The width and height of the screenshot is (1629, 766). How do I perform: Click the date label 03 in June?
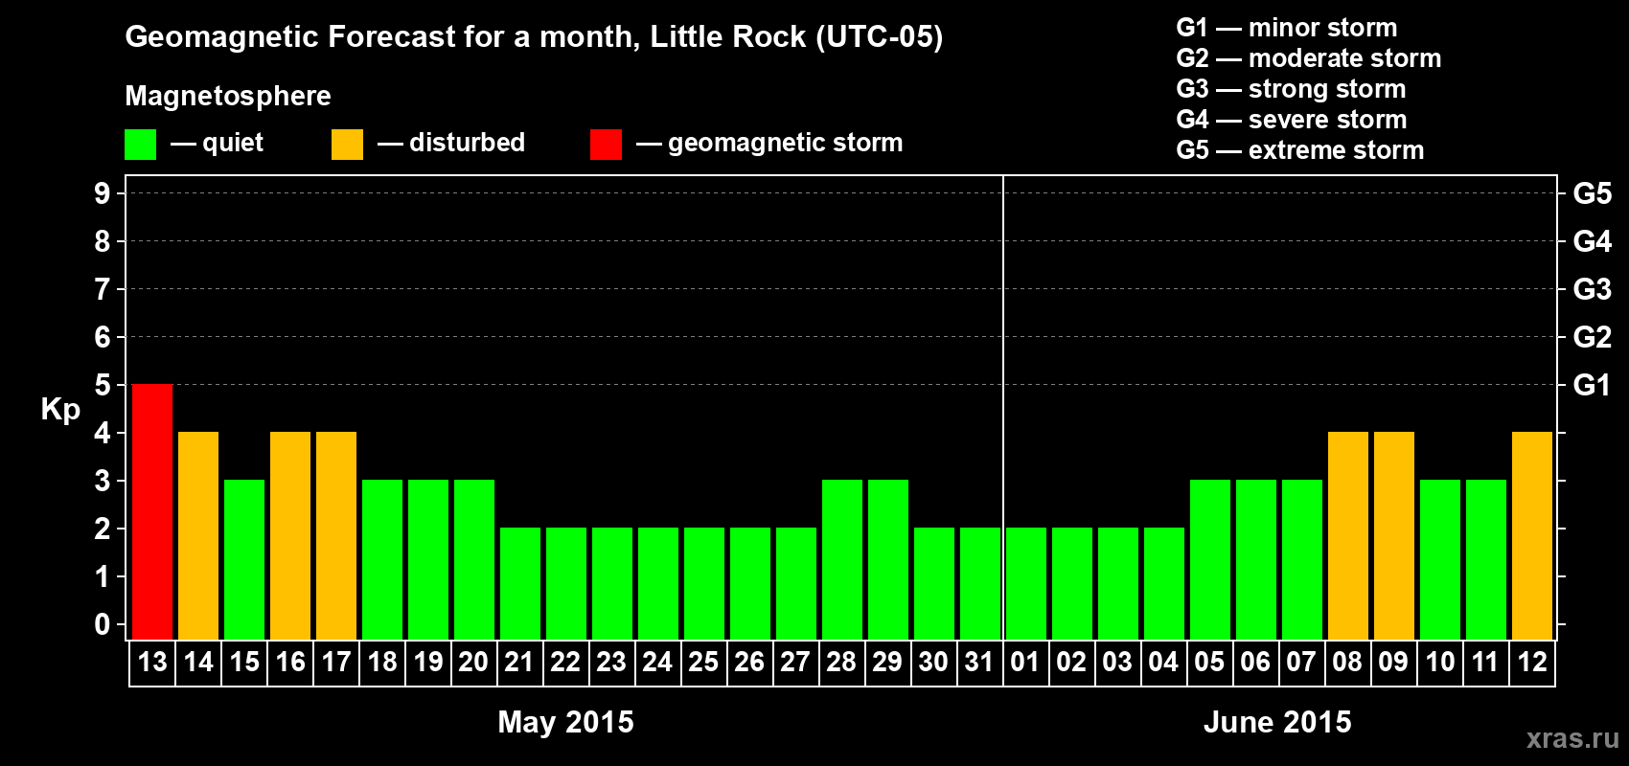coord(1118,663)
